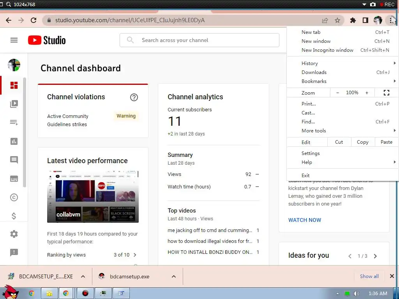
Task: Open the Playlists sidebar icon
Action: click(x=14, y=123)
